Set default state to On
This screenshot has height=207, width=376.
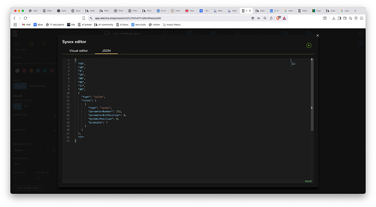(x=26, y=106)
